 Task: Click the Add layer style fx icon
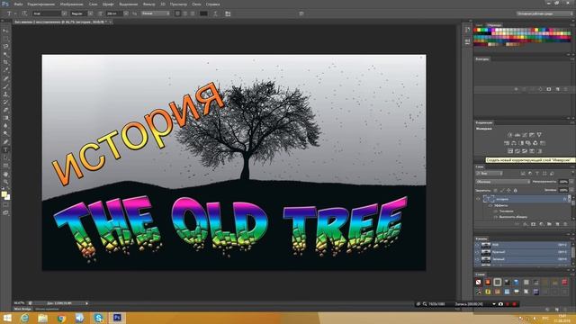click(x=526, y=224)
